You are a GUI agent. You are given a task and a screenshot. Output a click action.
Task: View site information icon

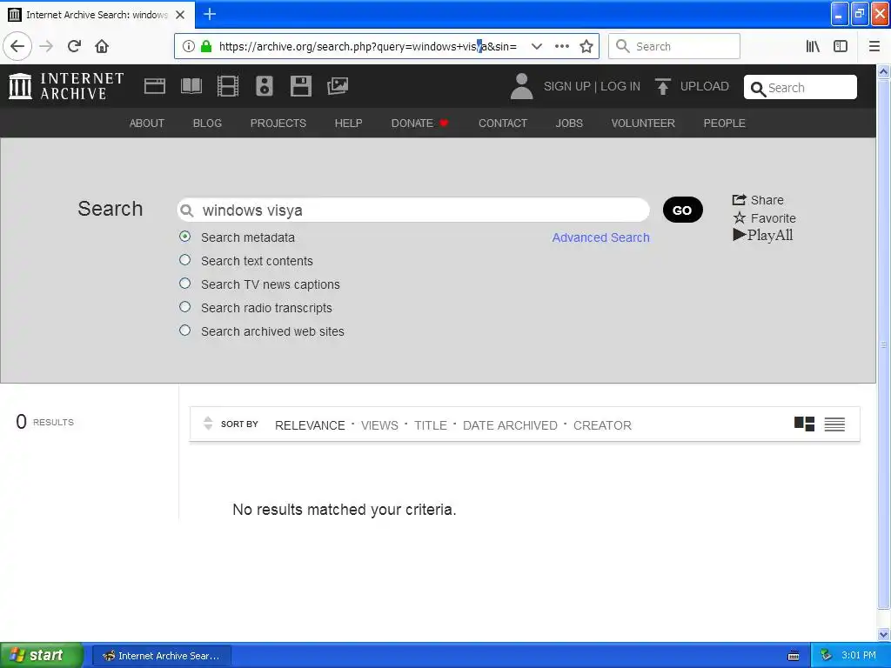tap(189, 46)
